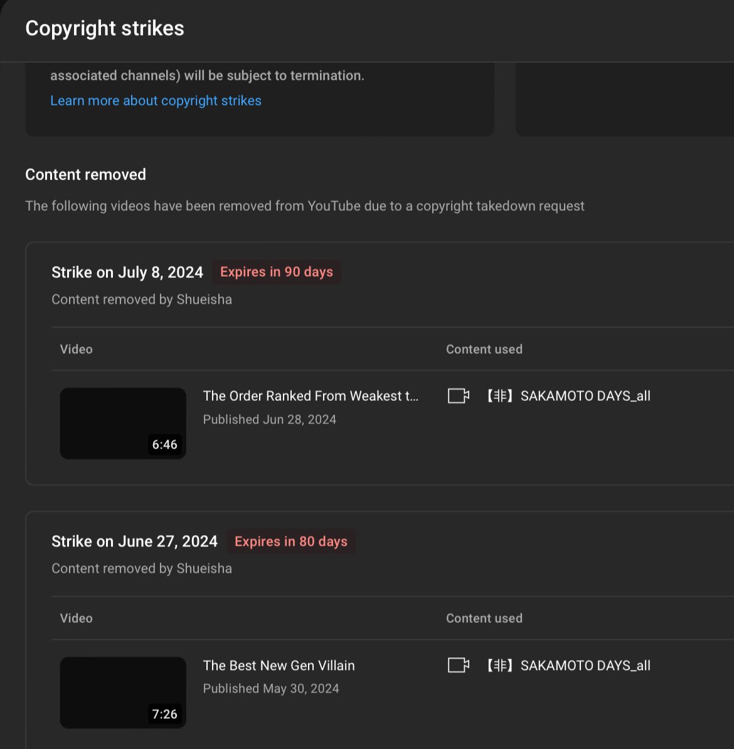Open the video titled The Best New Gen Villain
The width and height of the screenshot is (734, 749).
point(279,666)
